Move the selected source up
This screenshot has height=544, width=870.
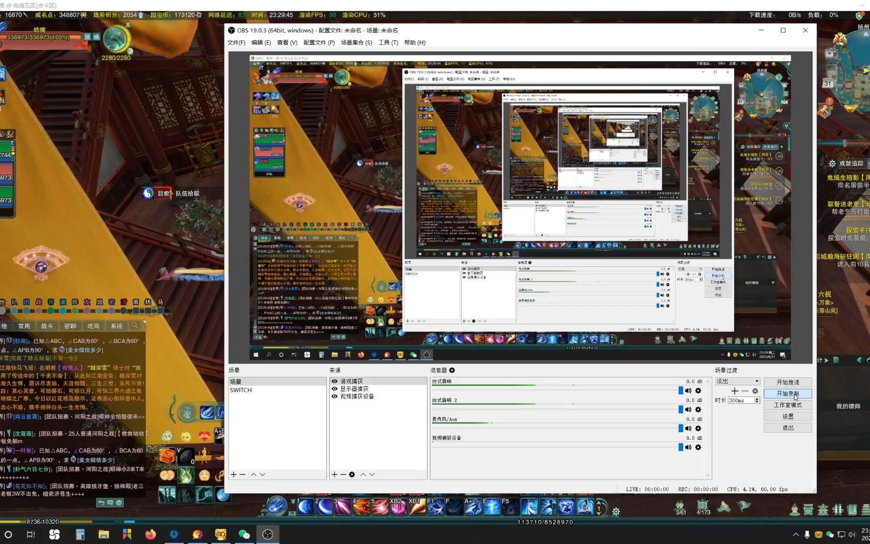click(363, 474)
